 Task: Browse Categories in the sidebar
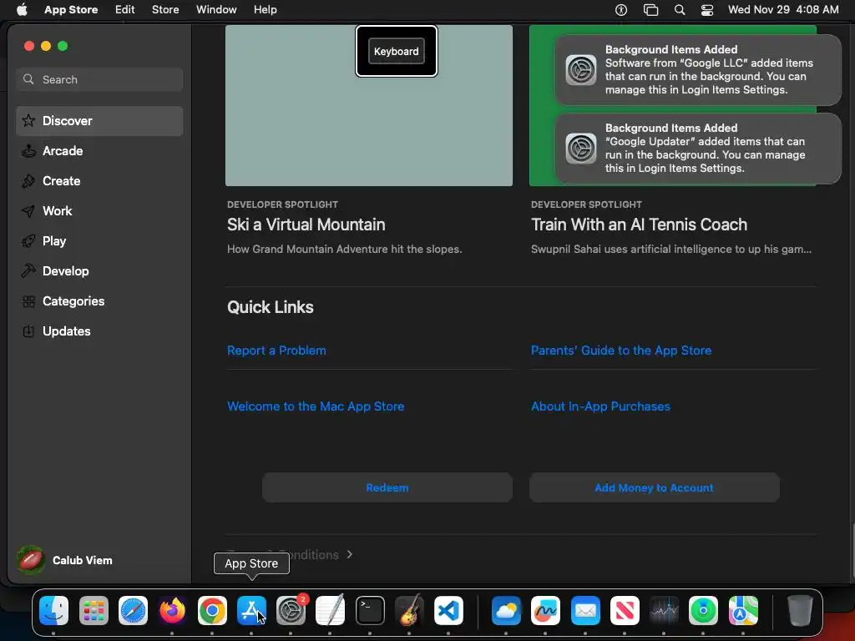(99, 300)
